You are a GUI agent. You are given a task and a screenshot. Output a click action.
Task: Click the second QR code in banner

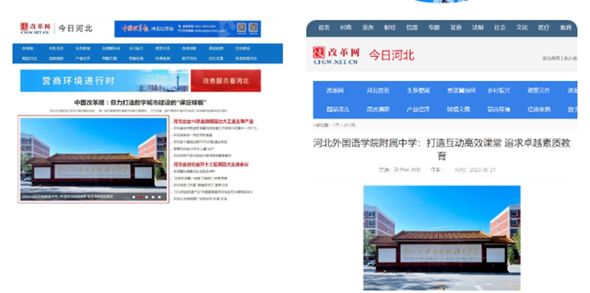[x=253, y=29]
